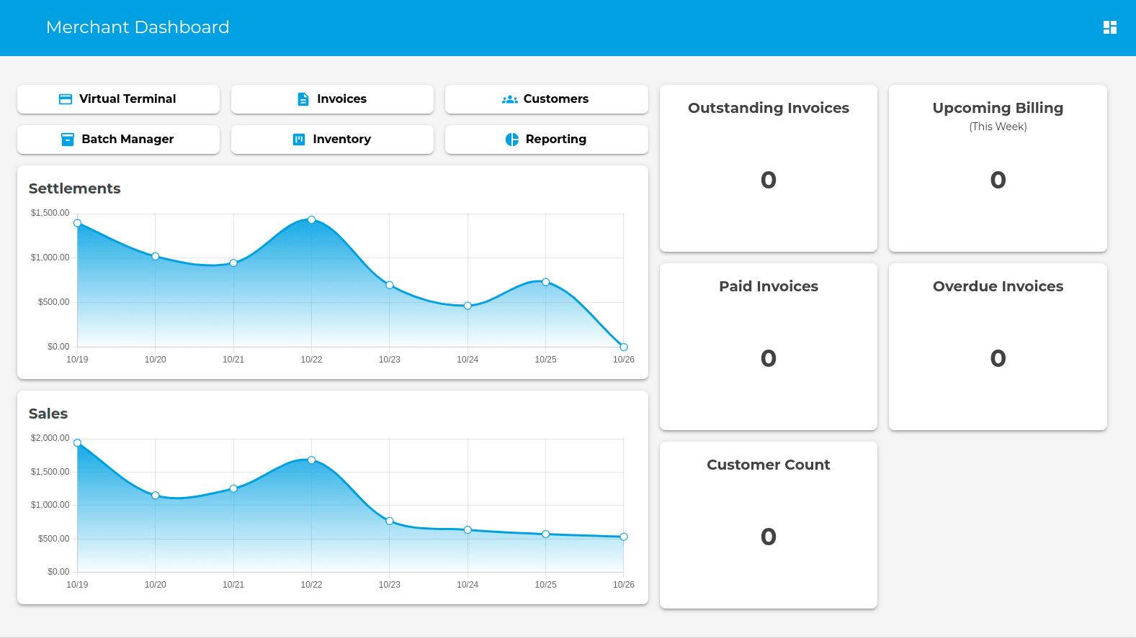Click the Merchant Dashboard title
Screen dimensions: 1136x638
(x=138, y=27)
